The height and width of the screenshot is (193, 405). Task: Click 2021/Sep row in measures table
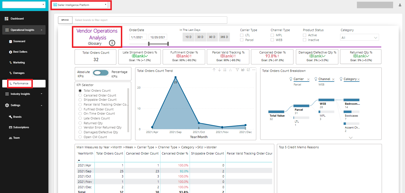[x=174, y=171]
